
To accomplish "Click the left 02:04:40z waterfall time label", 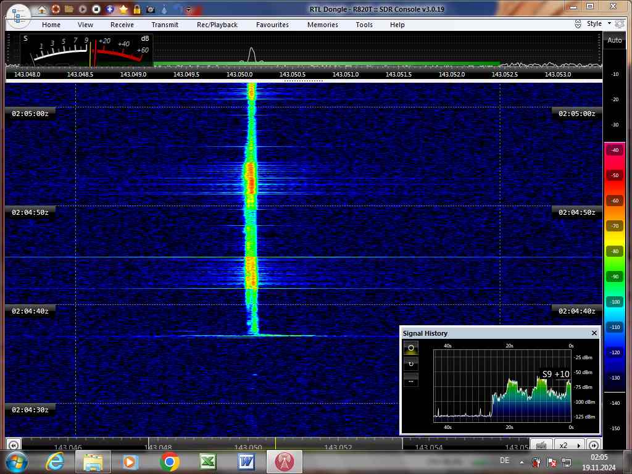I will coord(30,311).
